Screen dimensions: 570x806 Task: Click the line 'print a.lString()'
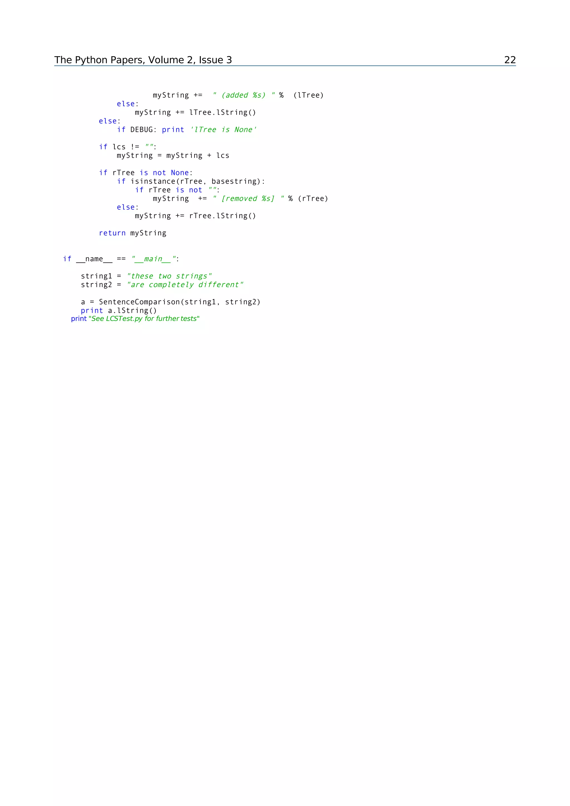click(x=119, y=310)
